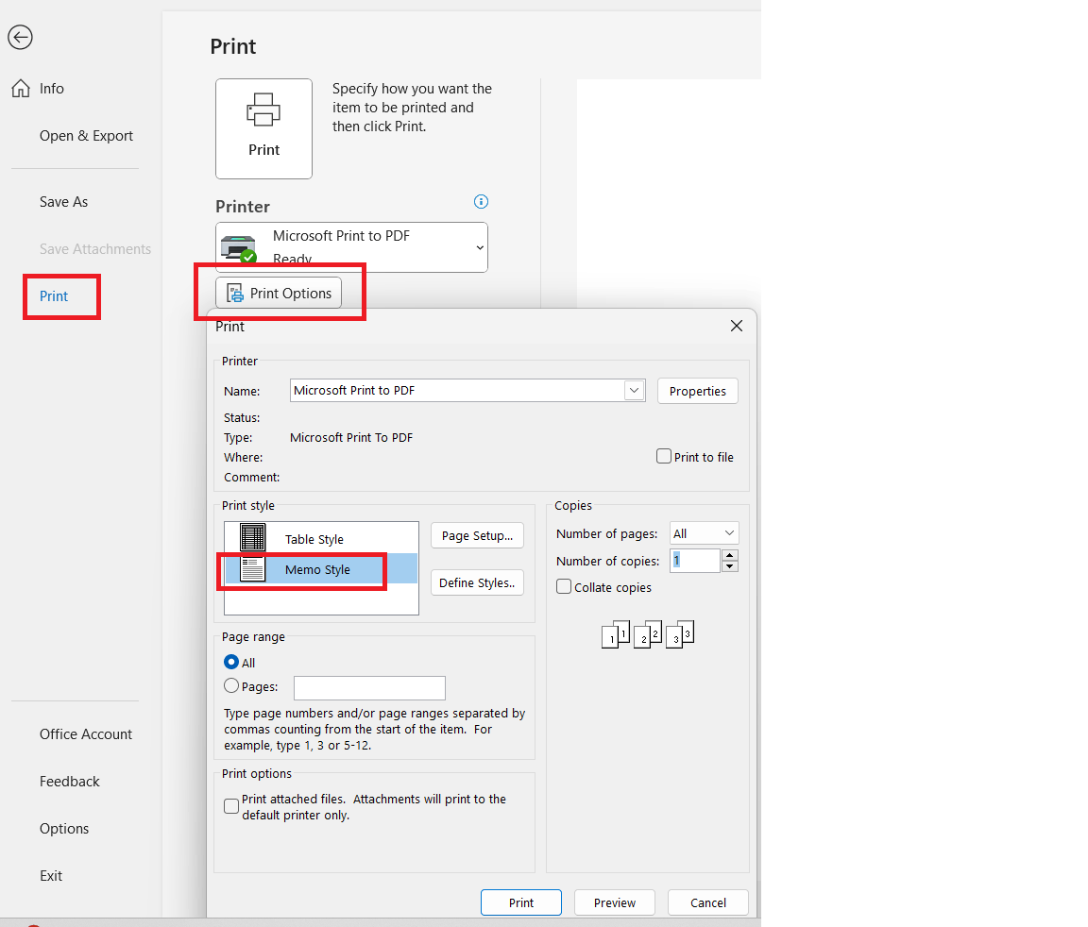Enable the Print to file checkbox
Viewport: 1088px width, 927px height.
pyautogui.click(x=664, y=456)
